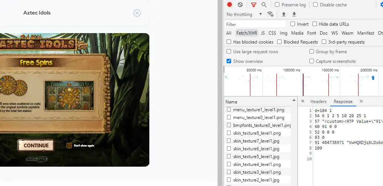This screenshot has width=383, height=186.
Task: Select the Fetch/XHR filter
Action: [247, 33]
